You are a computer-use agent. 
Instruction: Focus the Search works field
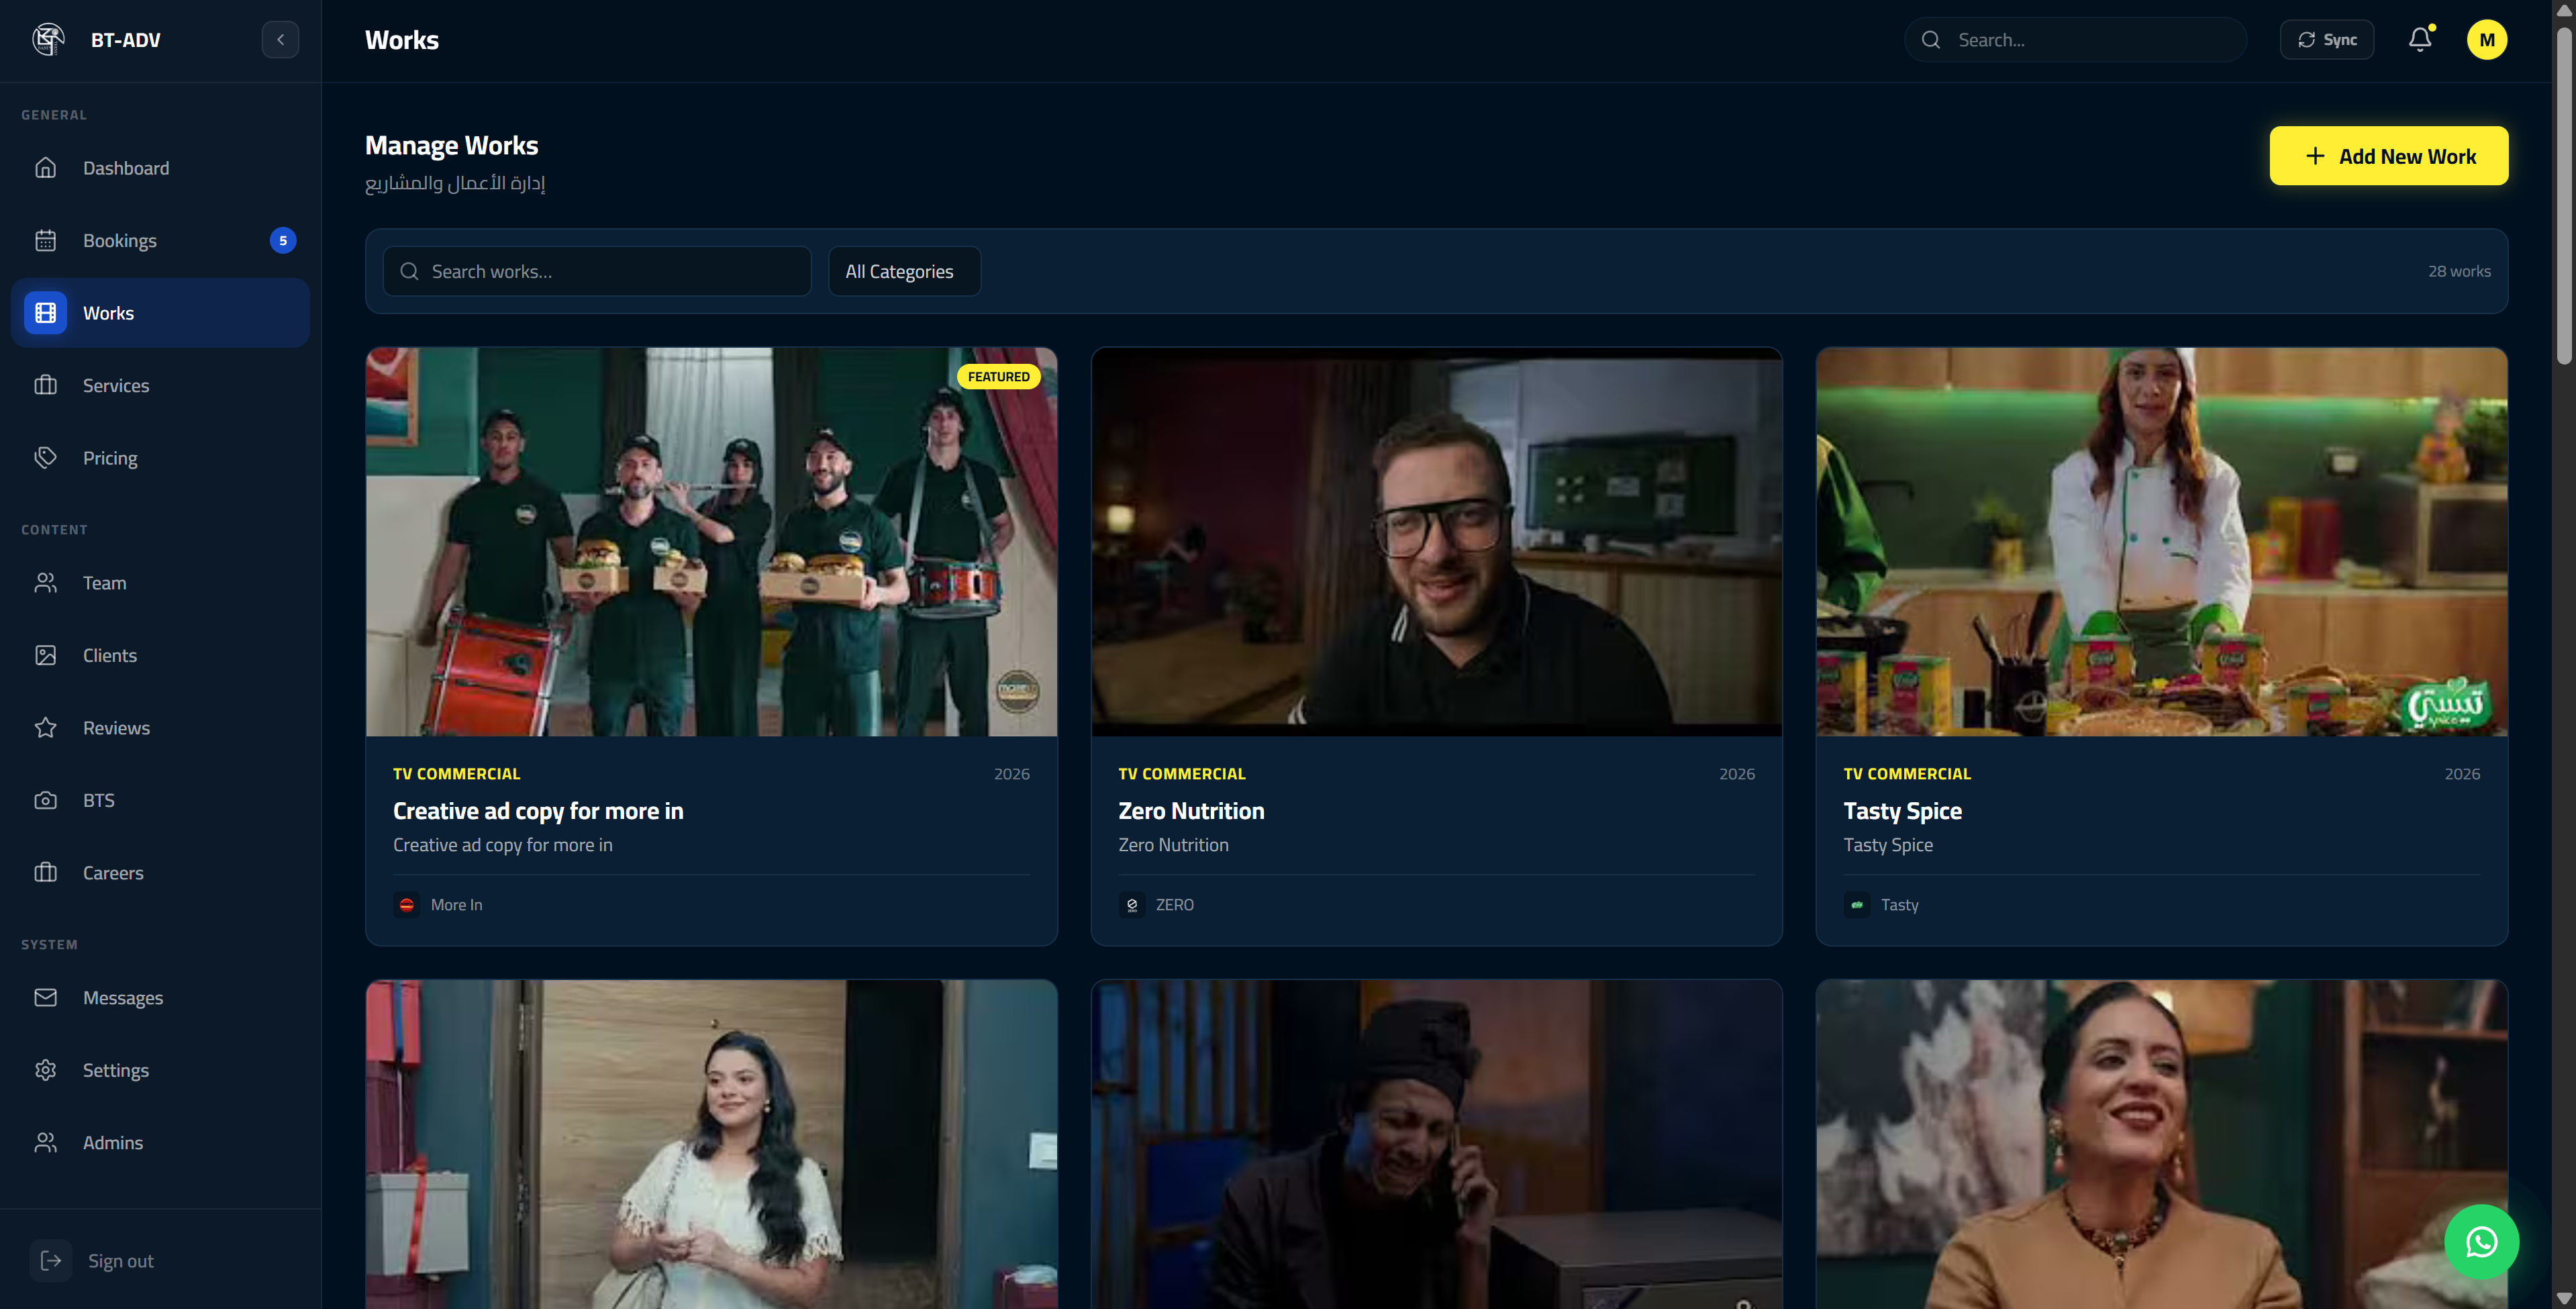pos(597,272)
